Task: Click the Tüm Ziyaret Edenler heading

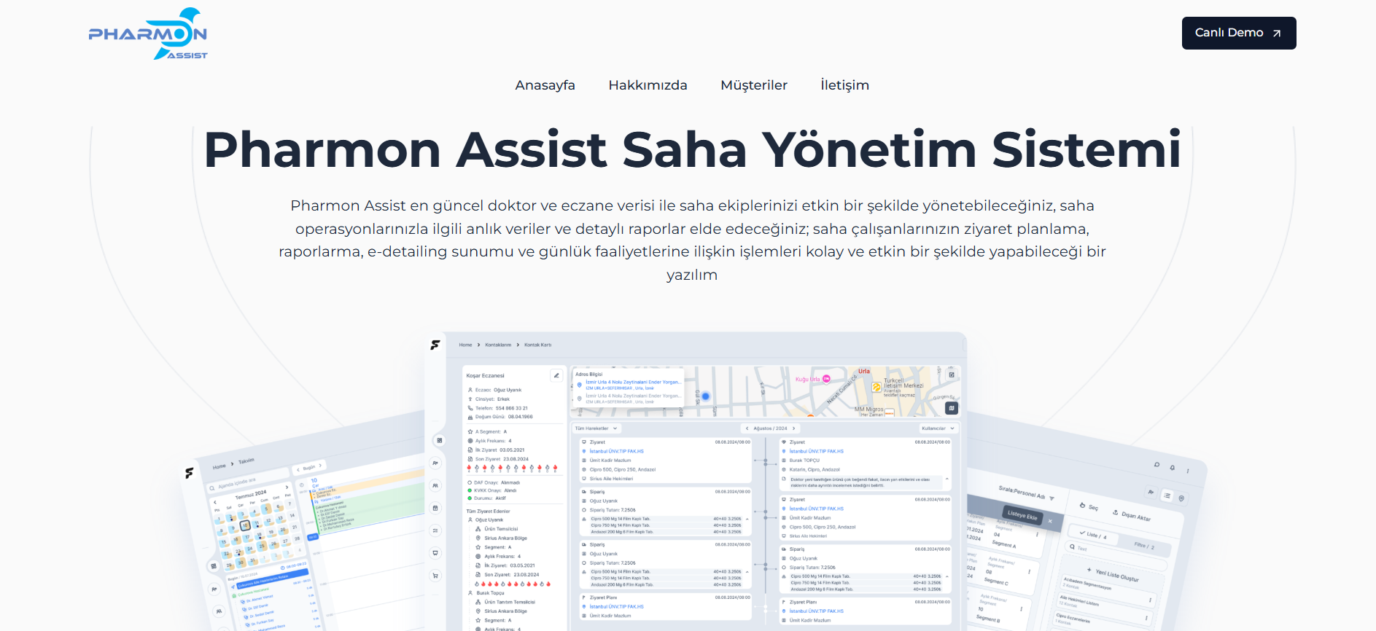Action: click(x=488, y=511)
